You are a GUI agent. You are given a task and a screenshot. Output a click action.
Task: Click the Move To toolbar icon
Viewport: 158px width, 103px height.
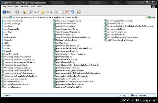coord(57,12)
